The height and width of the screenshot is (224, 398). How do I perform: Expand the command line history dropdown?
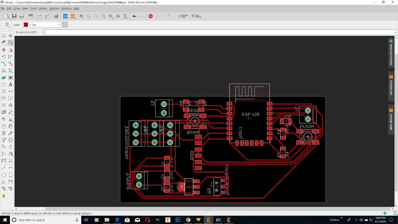click(x=395, y=32)
